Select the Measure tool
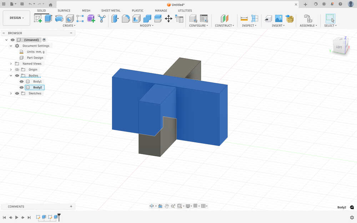 point(244,19)
